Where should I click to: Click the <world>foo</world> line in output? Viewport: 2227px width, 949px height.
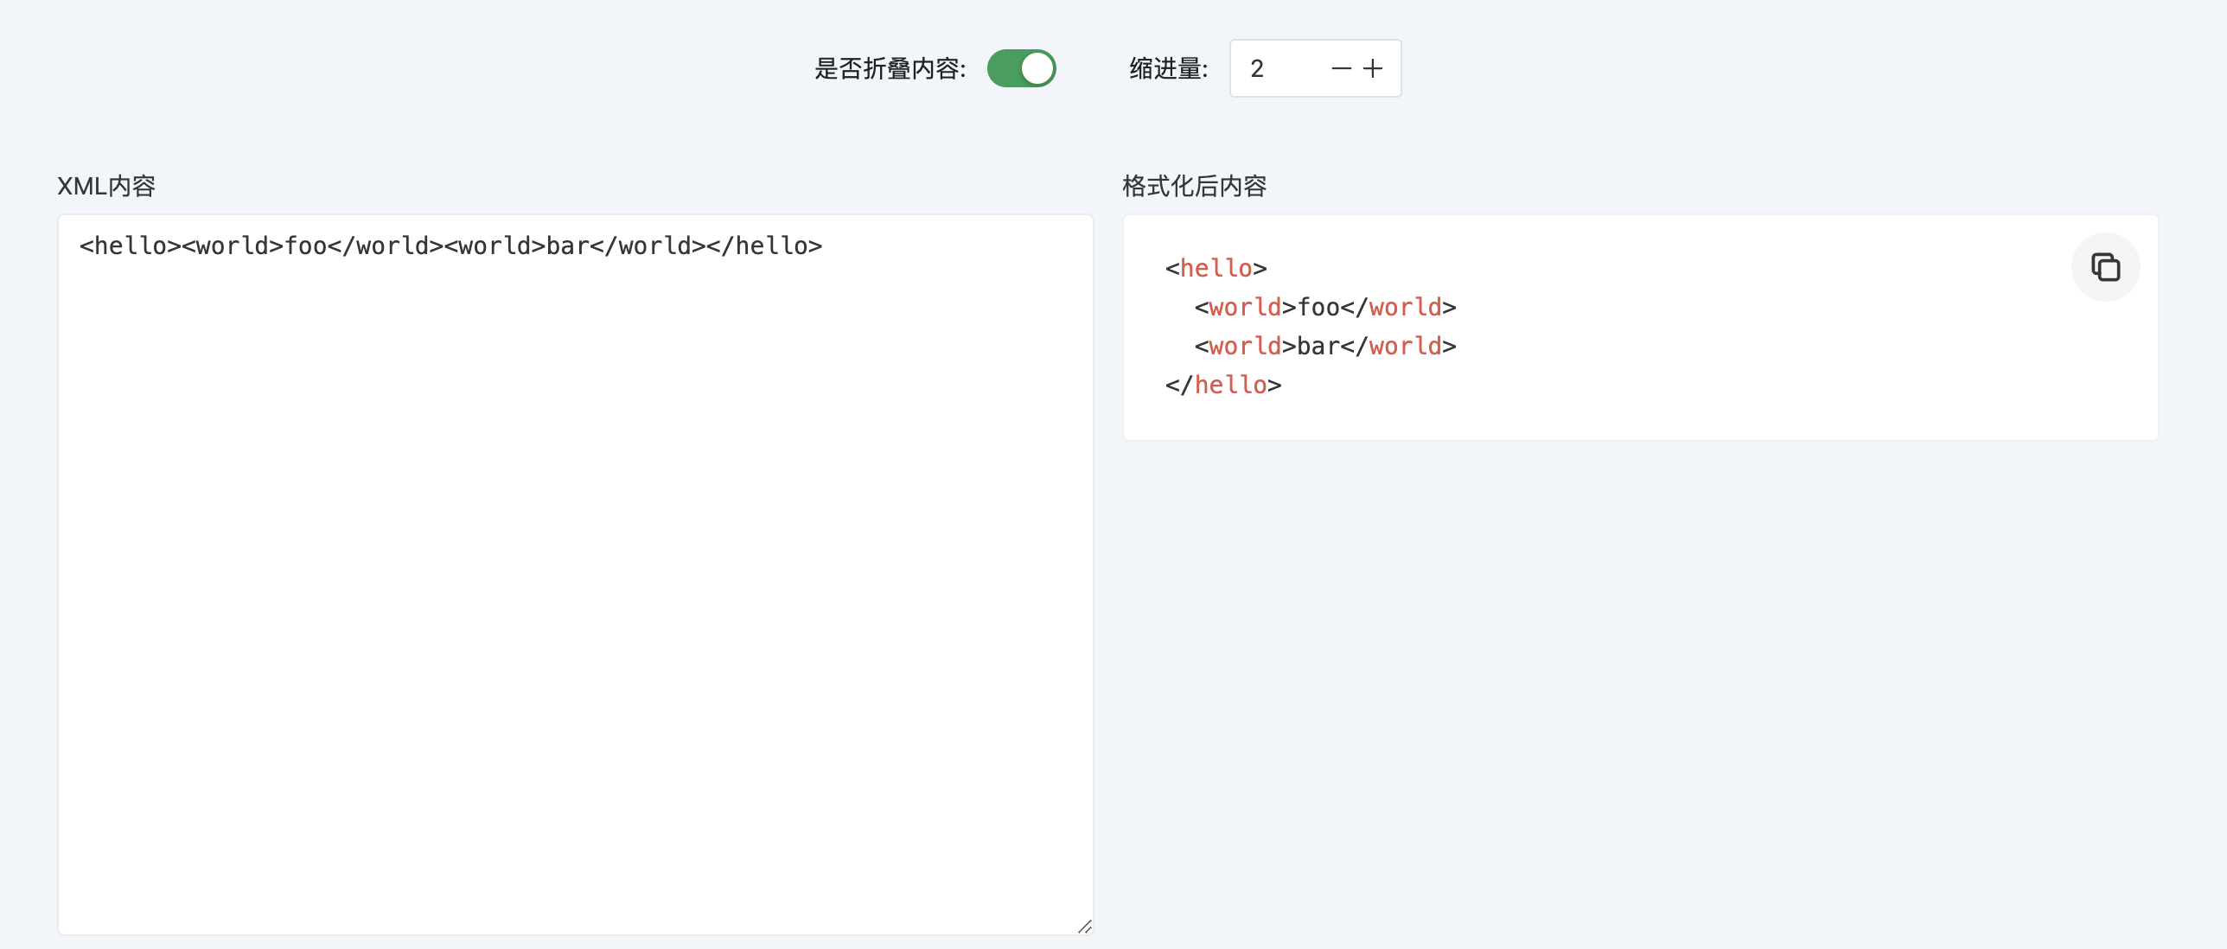click(1325, 307)
